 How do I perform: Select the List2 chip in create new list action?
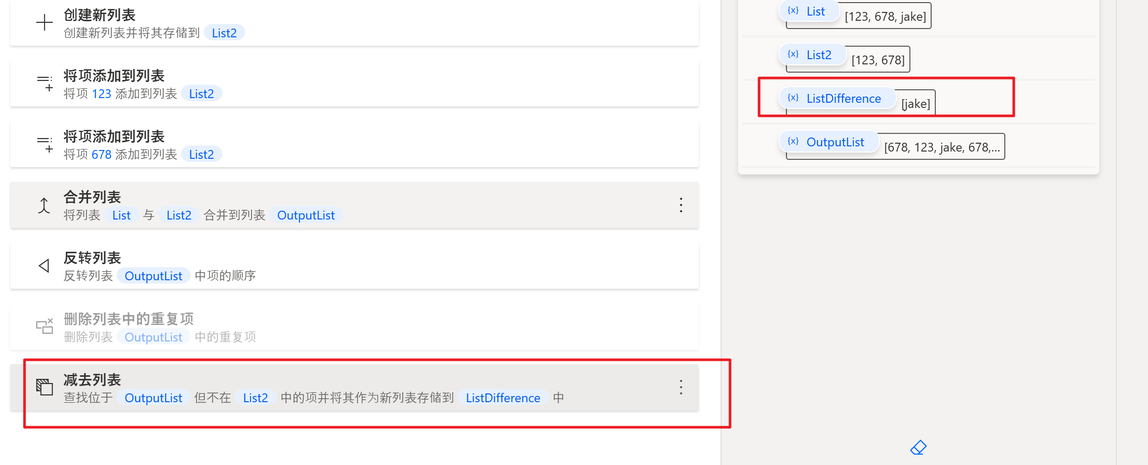coord(224,33)
